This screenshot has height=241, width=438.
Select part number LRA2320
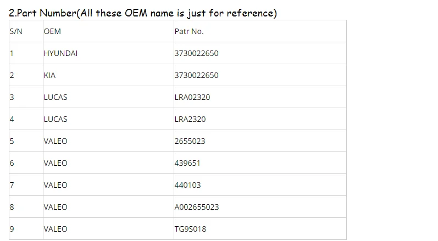click(190, 119)
